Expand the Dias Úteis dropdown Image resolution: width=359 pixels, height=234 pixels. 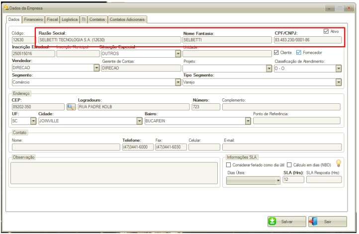(x=278, y=181)
